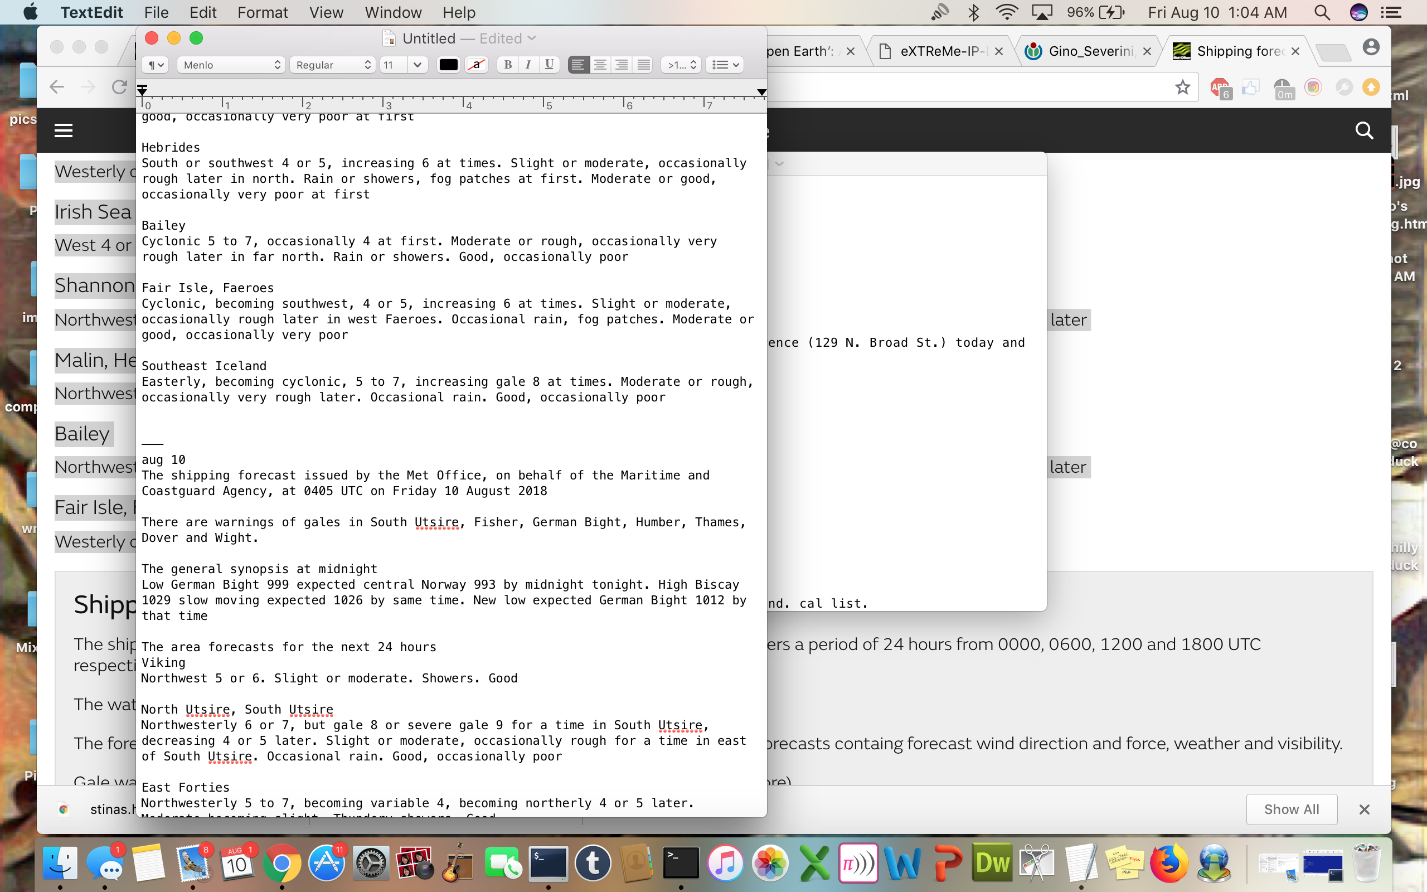The height and width of the screenshot is (892, 1427).
Task: Open the list bullets and numbering menu
Action: click(x=725, y=65)
